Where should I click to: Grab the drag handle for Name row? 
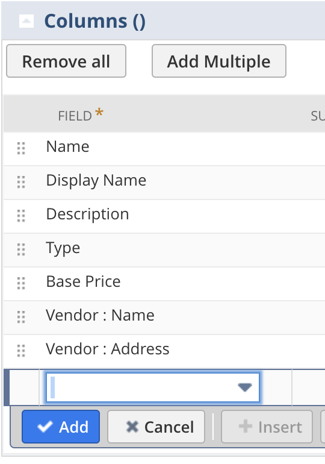tap(21, 148)
